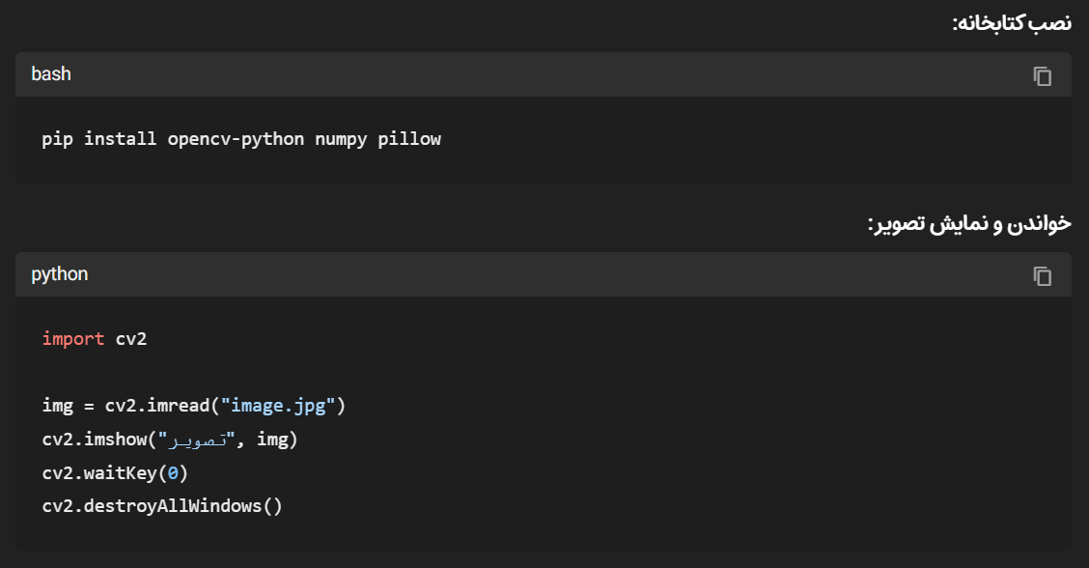Click the "image.jpg" string in code
The width and height of the screenshot is (1089, 568).
point(278,406)
